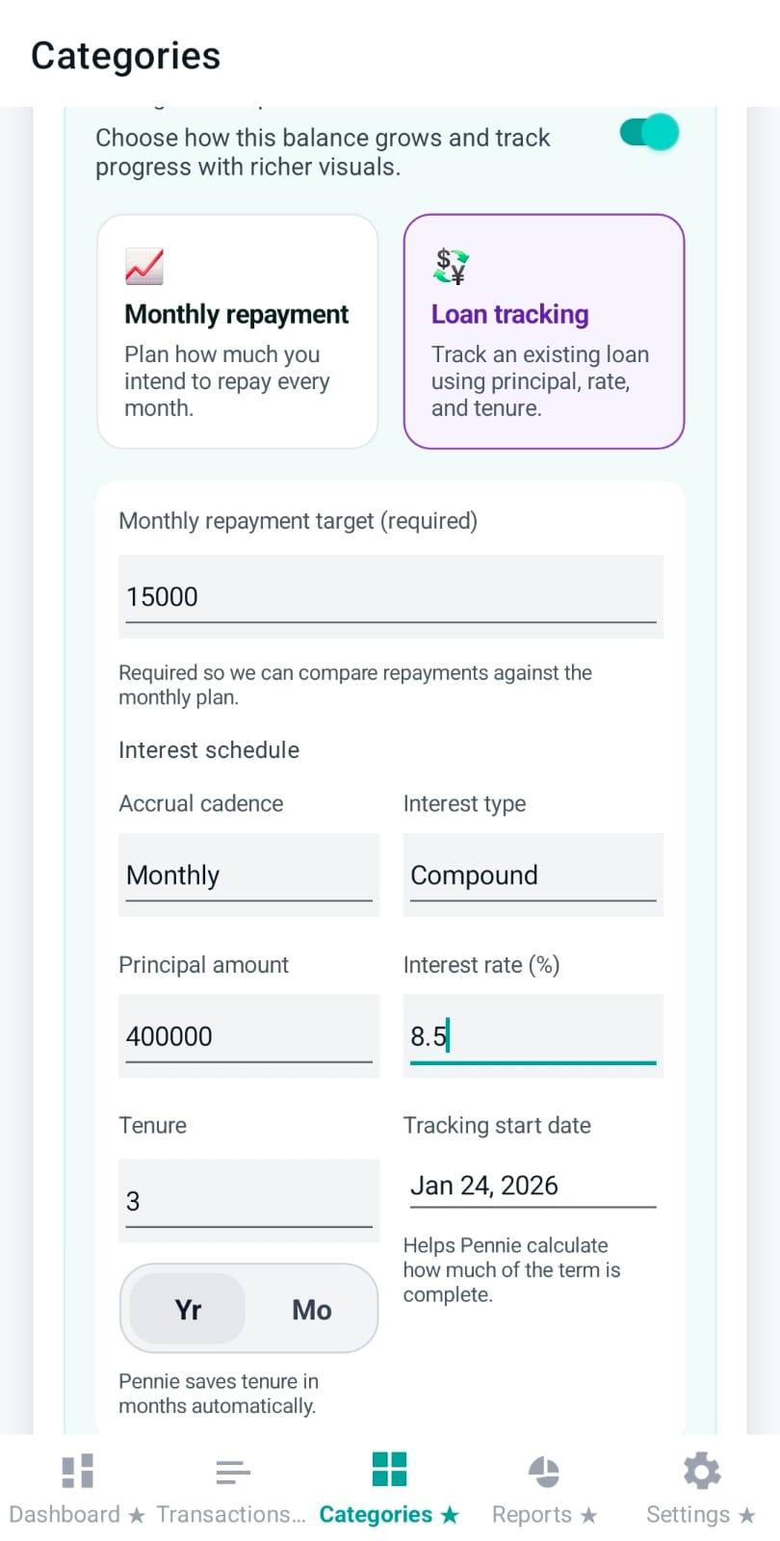This screenshot has width=780, height=1541.
Task: Tap the star next to Categories
Action: click(449, 1514)
